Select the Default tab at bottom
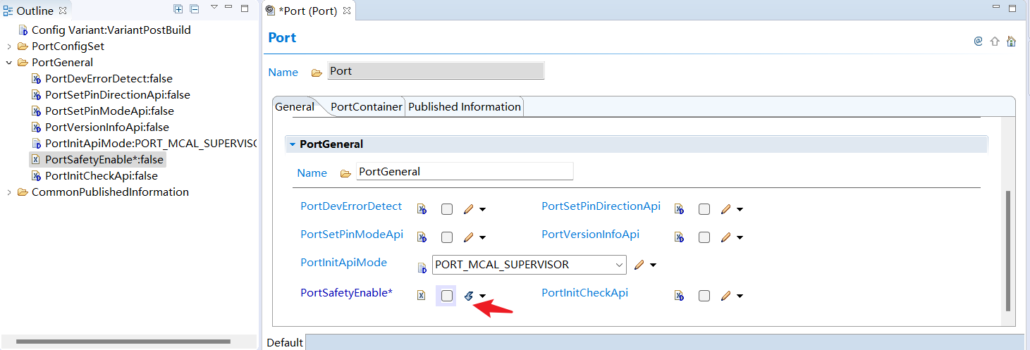 click(285, 342)
